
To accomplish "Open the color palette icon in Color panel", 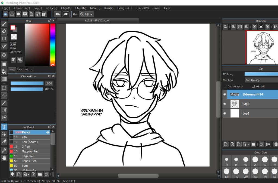I will pyautogui.click(x=14, y=60).
